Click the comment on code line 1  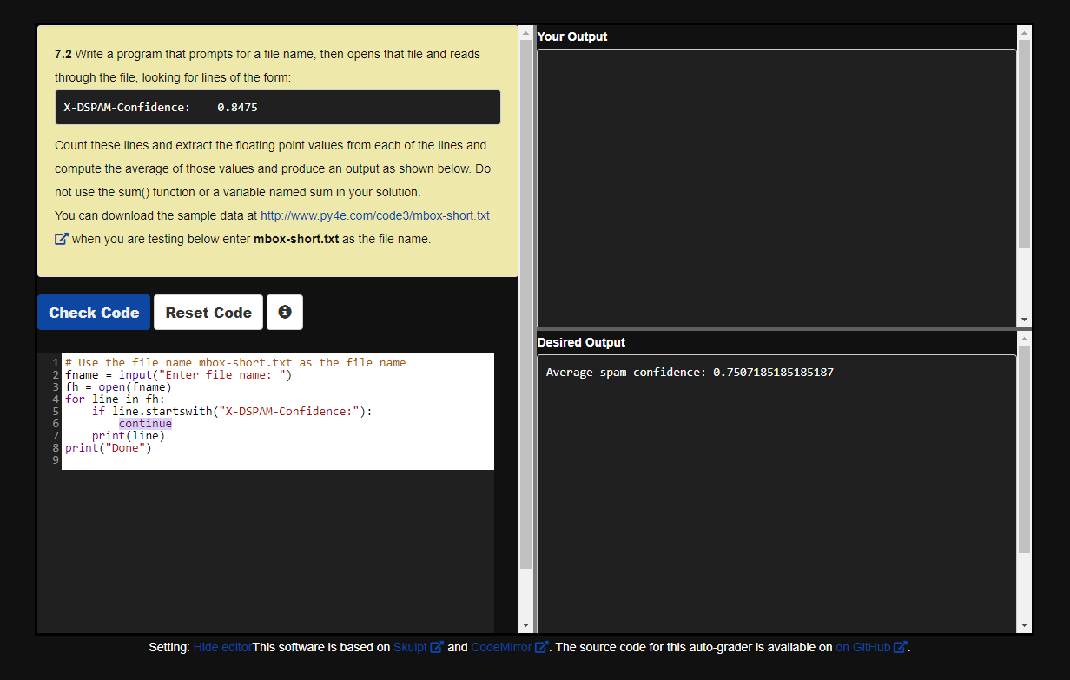tap(235, 363)
